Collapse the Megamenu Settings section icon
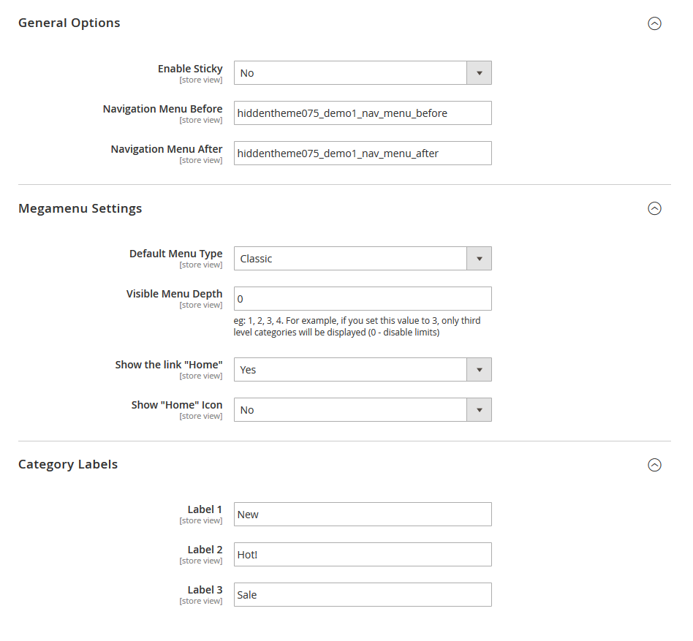Screen dimensions: 693x641 (654, 209)
